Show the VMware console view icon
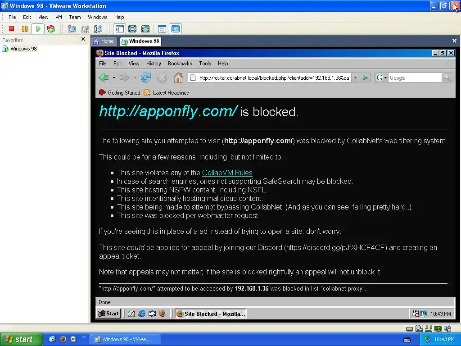This screenshot has width=461, height=346. pyautogui.click(x=176, y=29)
